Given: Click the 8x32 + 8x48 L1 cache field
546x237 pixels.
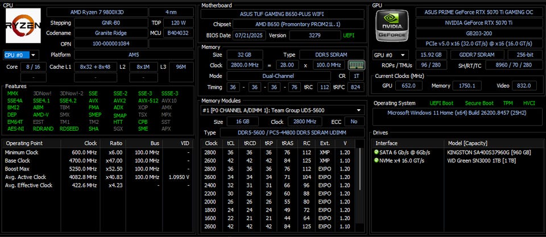Looking at the screenshot, I should (96, 67).
